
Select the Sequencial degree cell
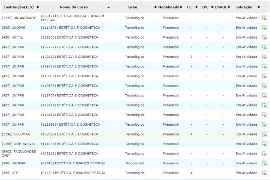(x=135, y=163)
